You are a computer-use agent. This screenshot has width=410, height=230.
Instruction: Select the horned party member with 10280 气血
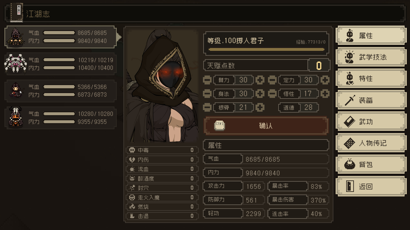coord(60,118)
